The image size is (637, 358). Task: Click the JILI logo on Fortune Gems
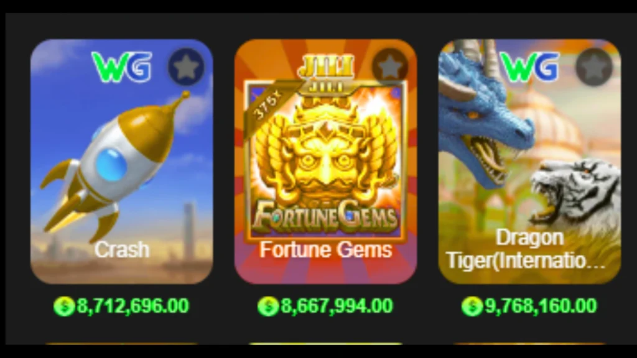pyautogui.click(x=326, y=66)
